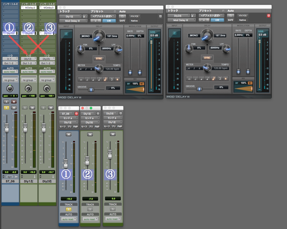The width and height of the screenshot is (287, 229).
Task: Toggle phase invert in Dly2右 plug-in window
Action: point(175,33)
